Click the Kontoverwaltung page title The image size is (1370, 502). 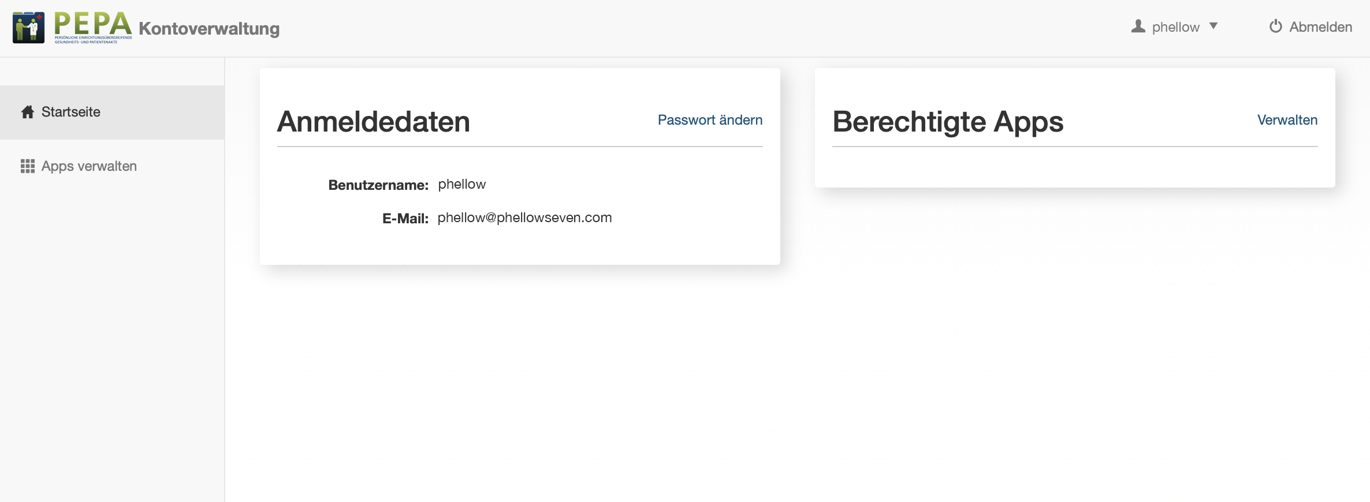[209, 28]
